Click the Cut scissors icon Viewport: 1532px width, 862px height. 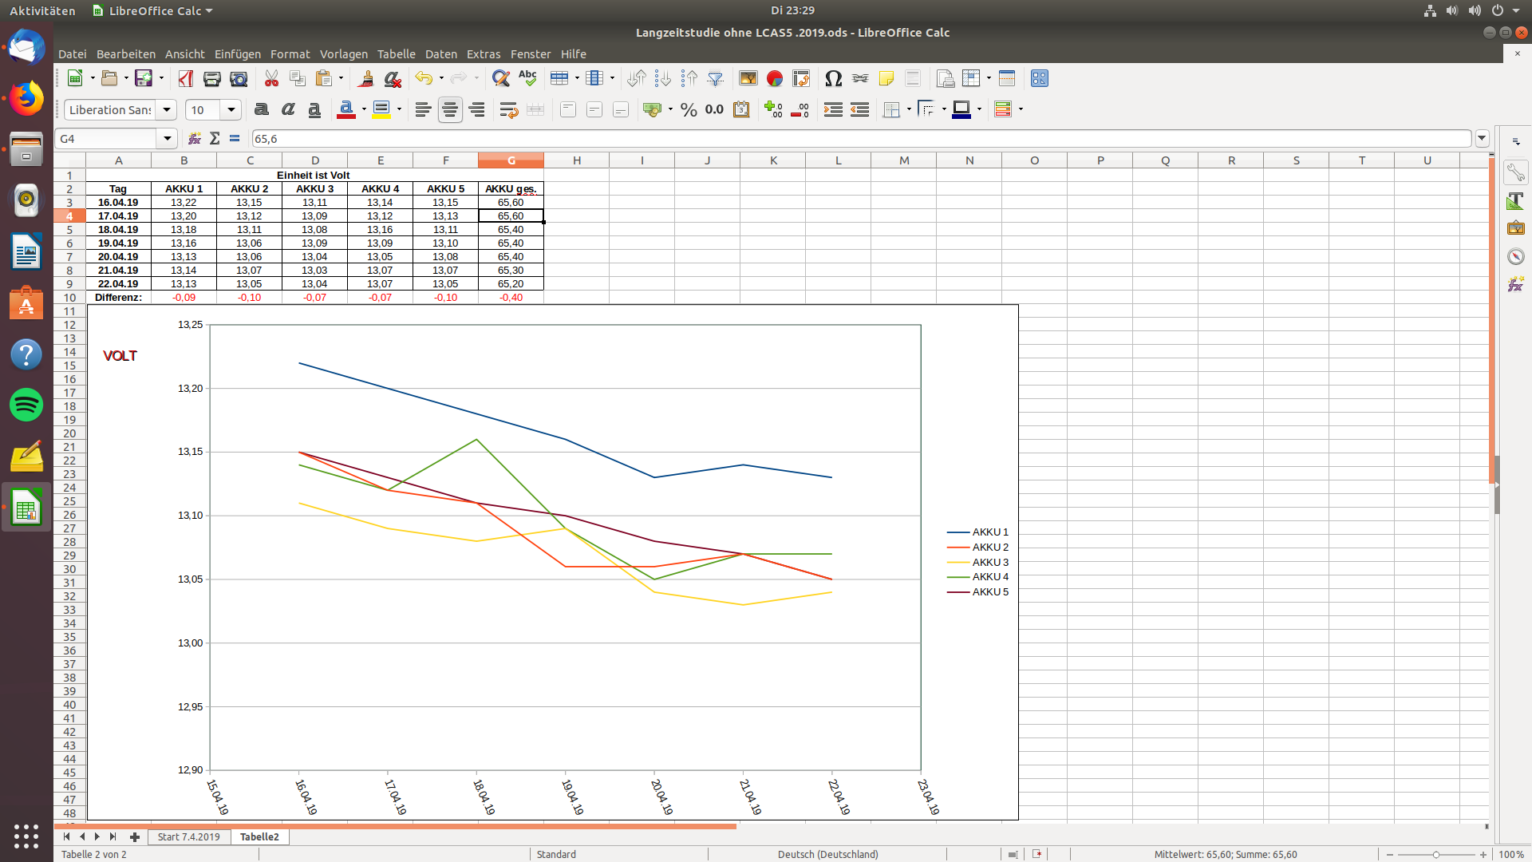click(271, 78)
